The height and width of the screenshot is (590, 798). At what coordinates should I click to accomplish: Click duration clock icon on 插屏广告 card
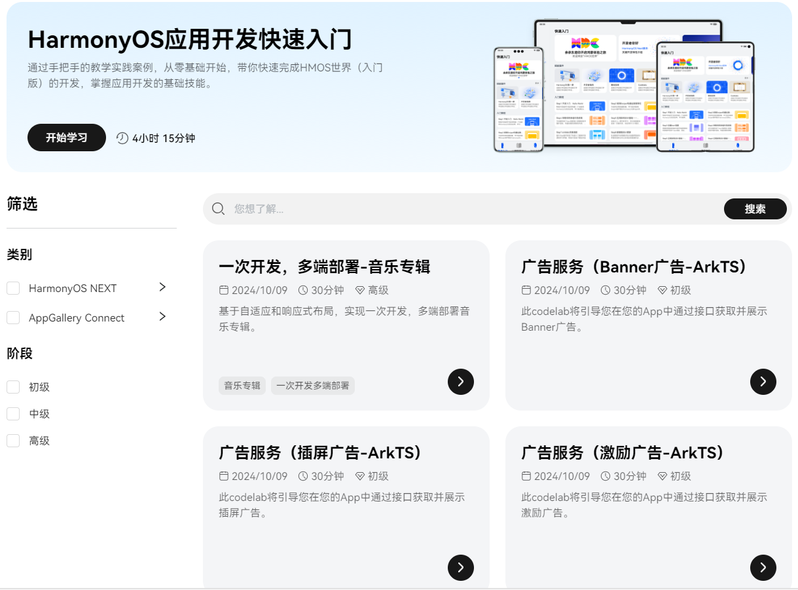tap(302, 476)
